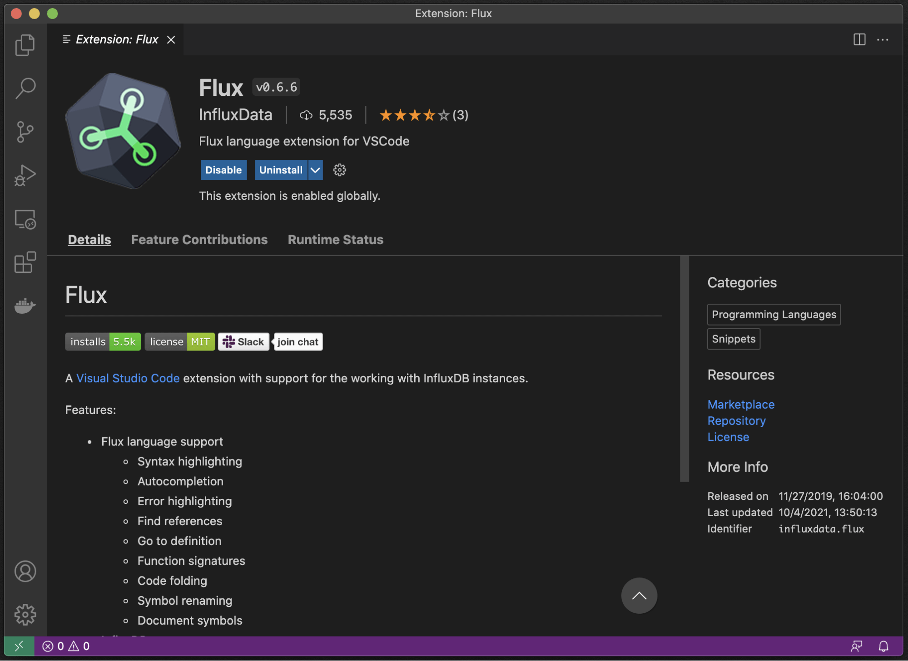
Task: Open the Explorer view in activity bar
Action: pos(25,45)
